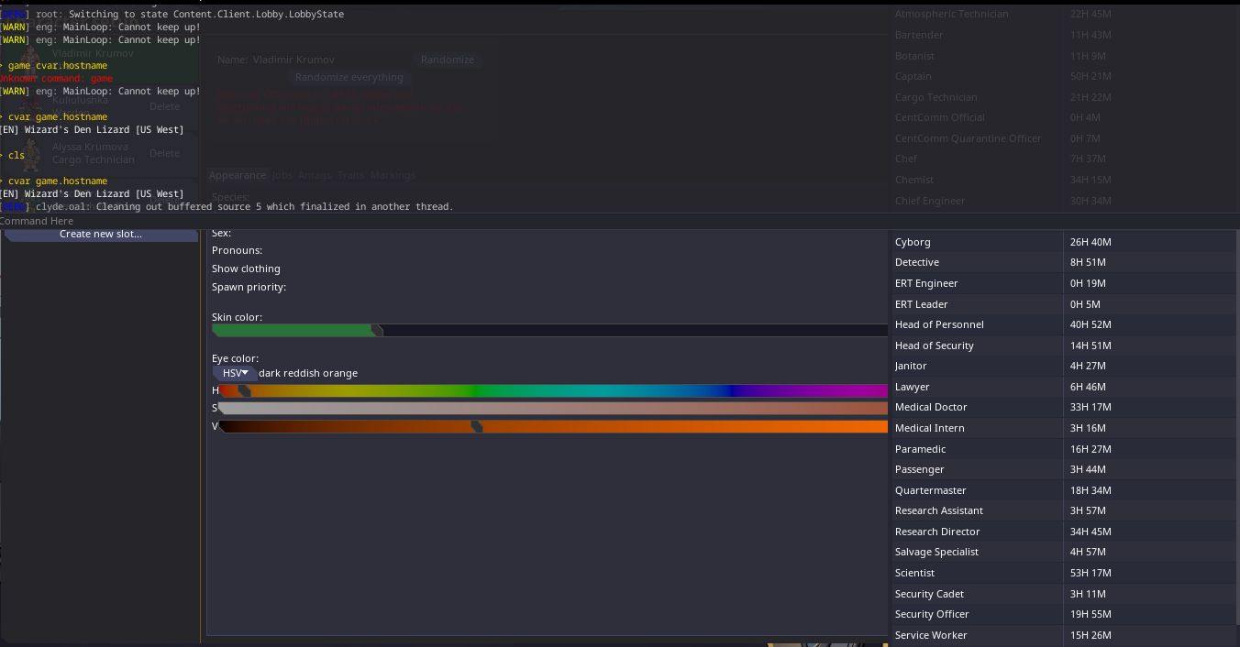Image resolution: width=1240 pixels, height=647 pixels.
Task: Open the Jobs tab
Action: [x=282, y=175]
